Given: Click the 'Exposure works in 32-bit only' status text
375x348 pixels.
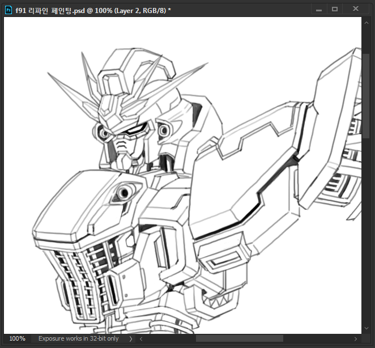Looking at the screenshot, I should pos(78,339).
